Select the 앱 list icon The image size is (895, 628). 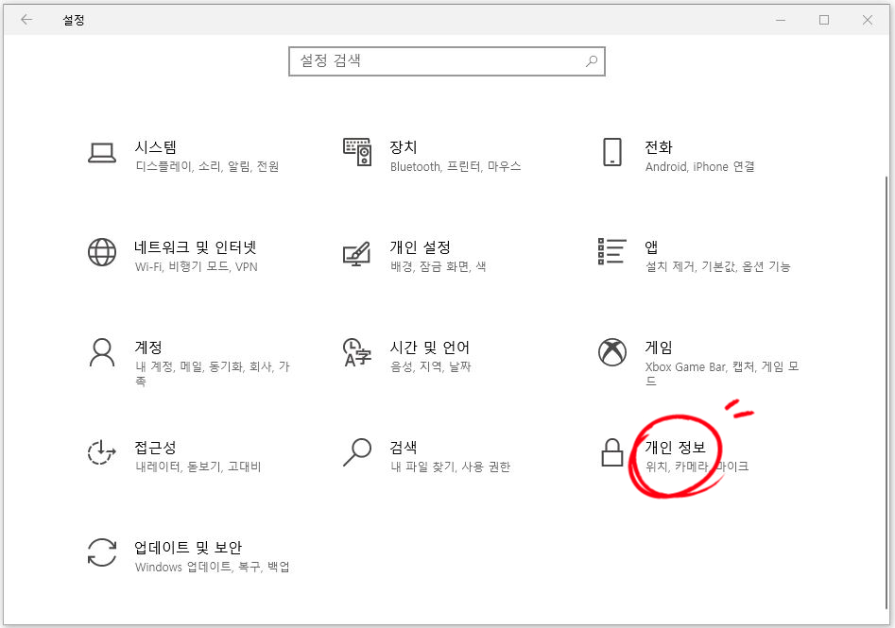611,251
